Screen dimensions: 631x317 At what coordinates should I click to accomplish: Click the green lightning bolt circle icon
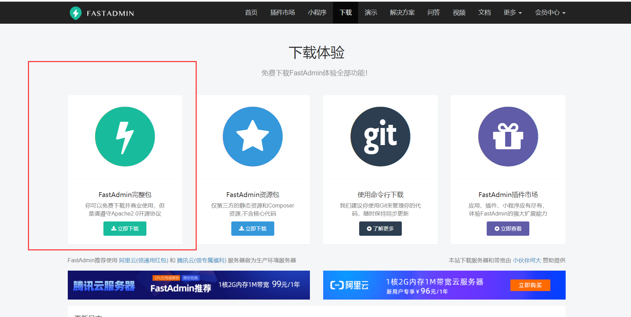125,136
